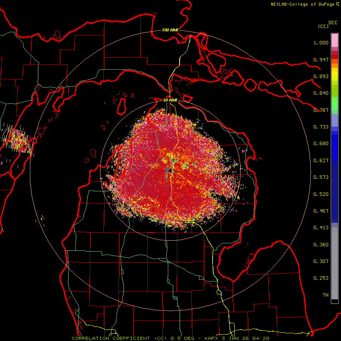Image resolution: width=341 pixels, height=341 pixels.
Task: Select the 0.947 scale value
Action: [321, 59]
